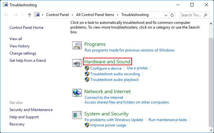Click the scrollbar down arrow
The height and width of the screenshot is (133, 214).
[x=211, y=130]
